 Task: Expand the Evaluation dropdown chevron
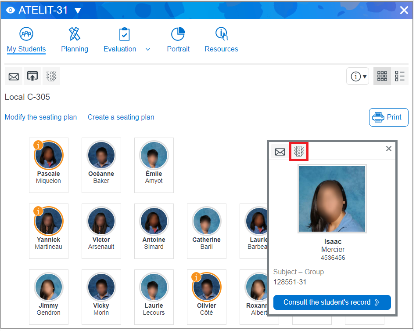tap(147, 49)
